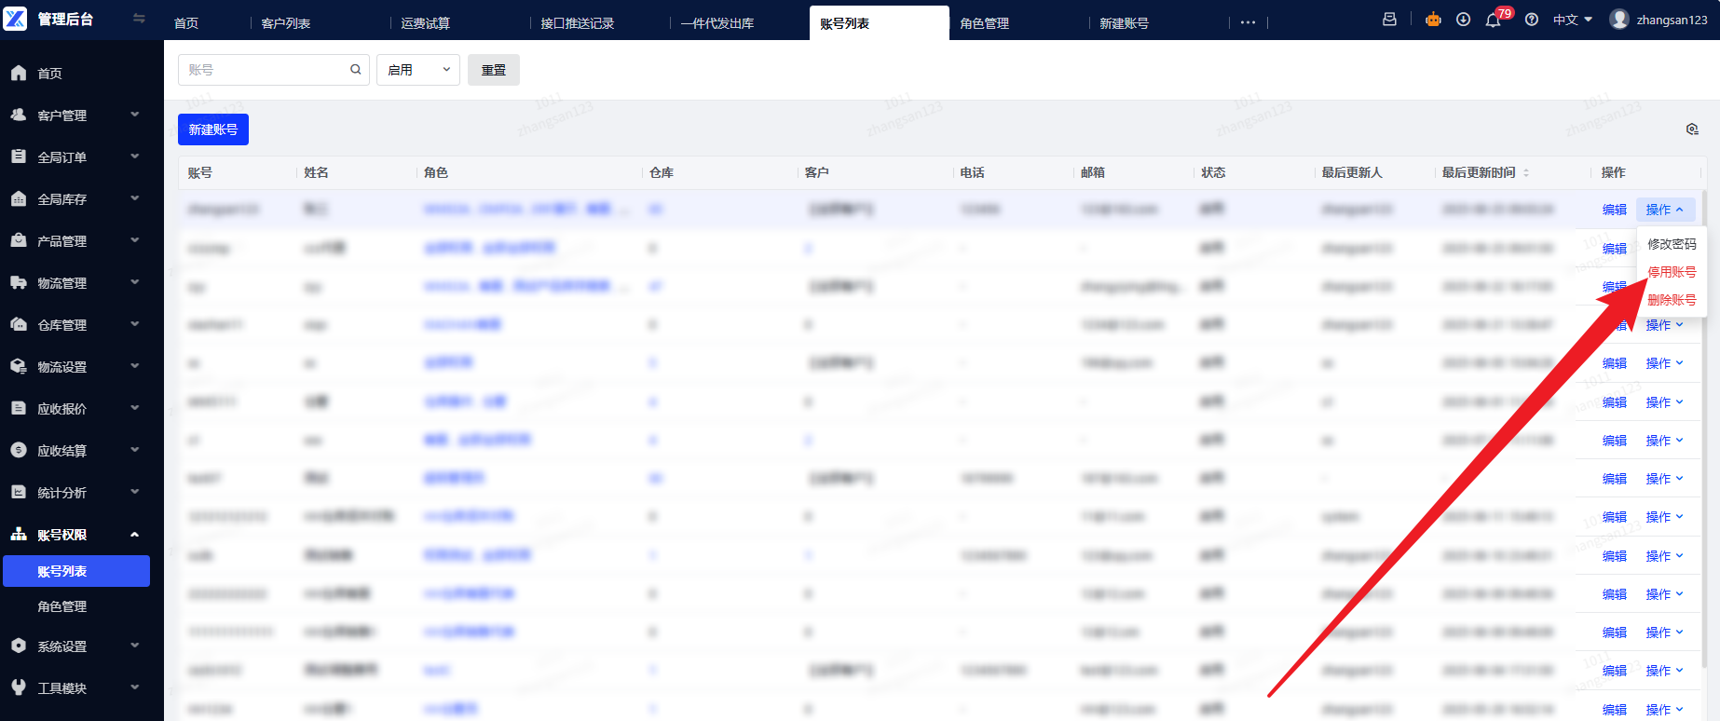This screenshot has height=721, width=1720.
Task: Expand the 仓库管理 sidebar menu
Action: 135,324
